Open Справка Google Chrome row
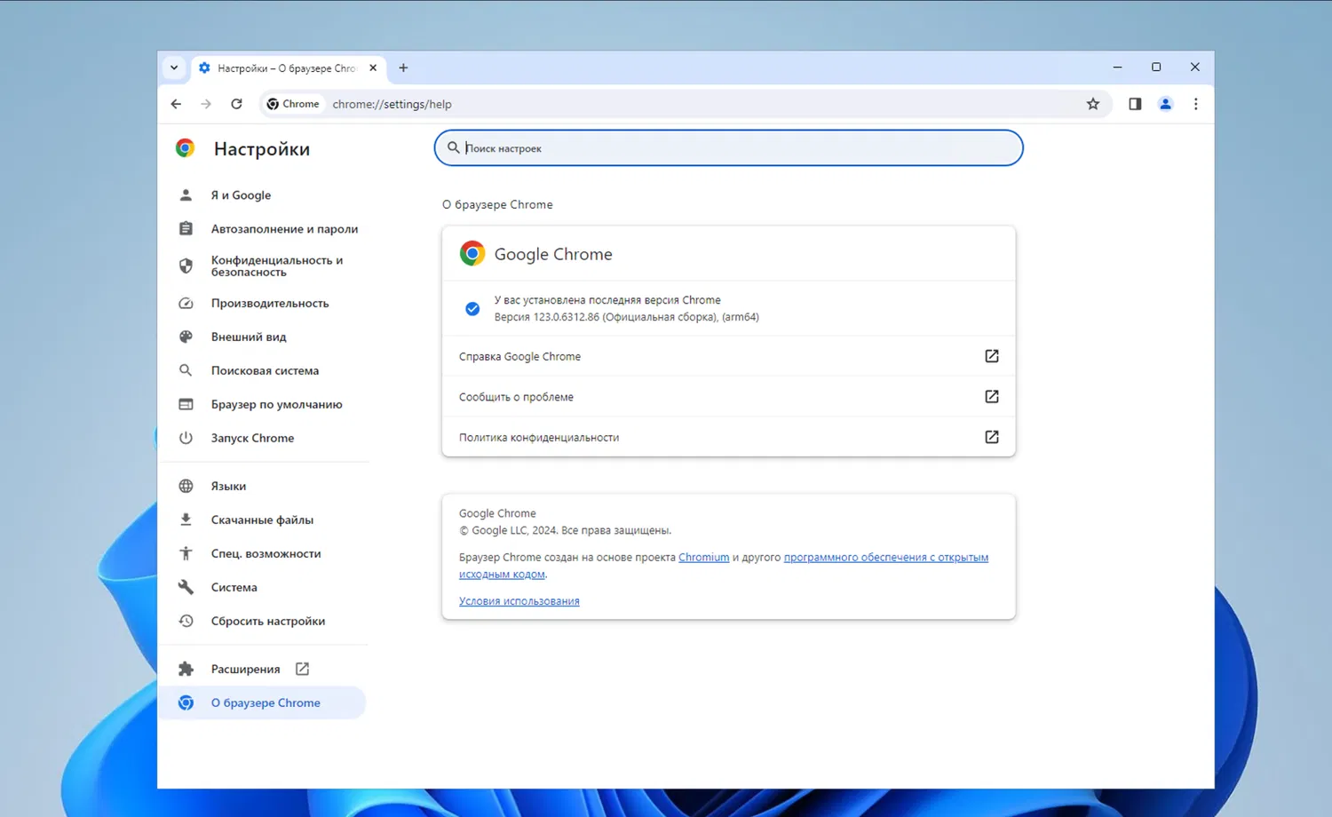The width and height of the screenshot is (1332, 817). point(728,356)
